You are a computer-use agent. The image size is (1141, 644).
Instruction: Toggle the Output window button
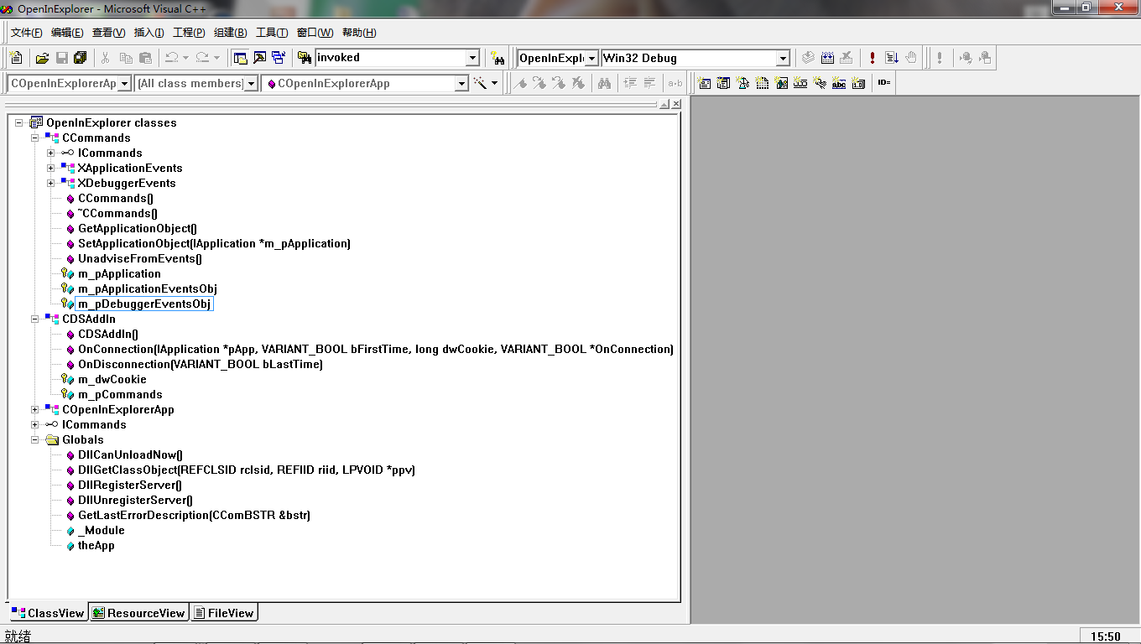pyautogui.click(x=259, y=58)
